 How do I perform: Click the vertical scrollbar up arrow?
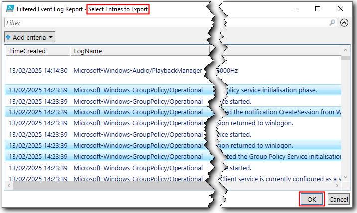click(x=345, y=51)
